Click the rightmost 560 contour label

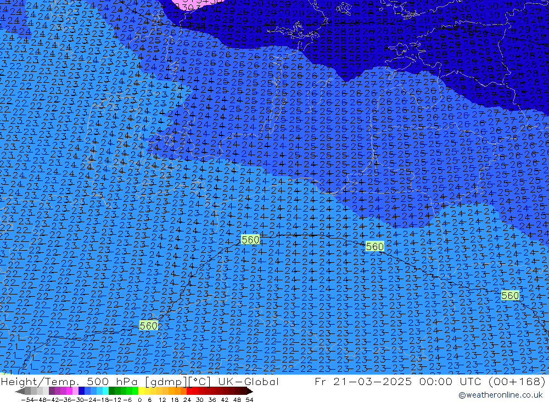(x=510, y=296)
